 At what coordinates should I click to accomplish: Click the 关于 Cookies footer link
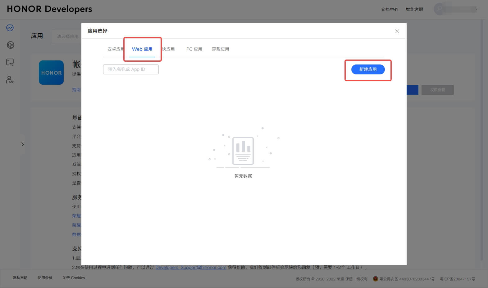point(74,278)
